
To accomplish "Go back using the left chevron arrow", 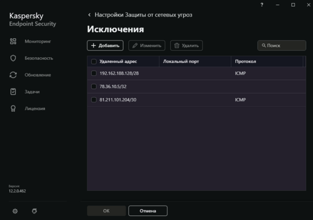I will pos(89,15).
